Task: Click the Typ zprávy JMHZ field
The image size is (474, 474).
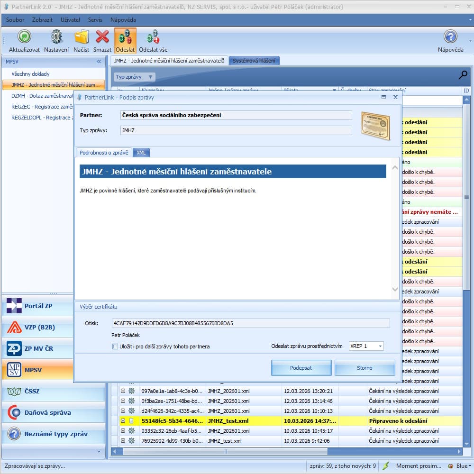Action: point(236,130)
